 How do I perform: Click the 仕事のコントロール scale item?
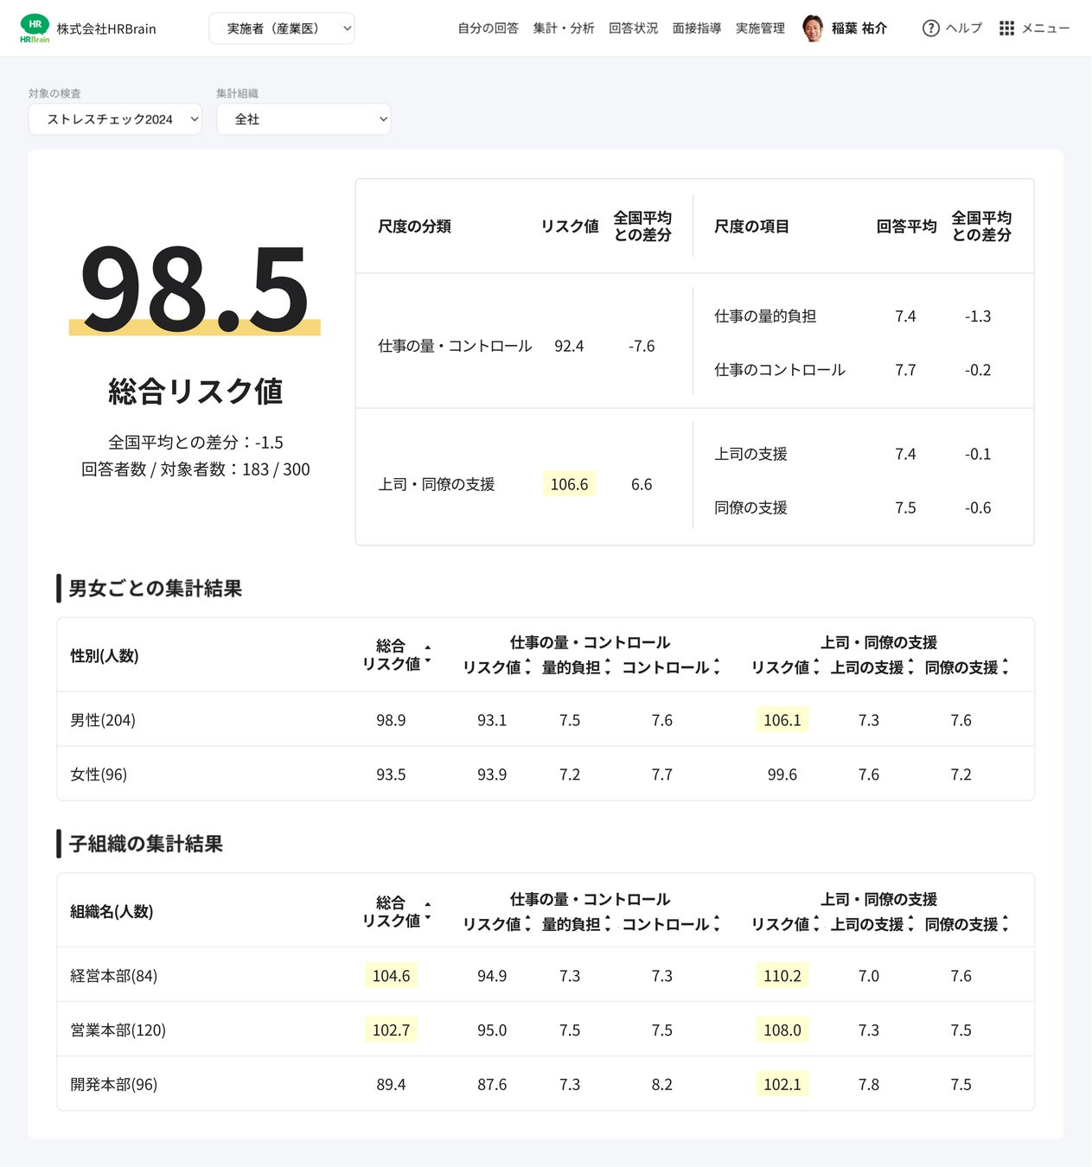tap(780, 370)
